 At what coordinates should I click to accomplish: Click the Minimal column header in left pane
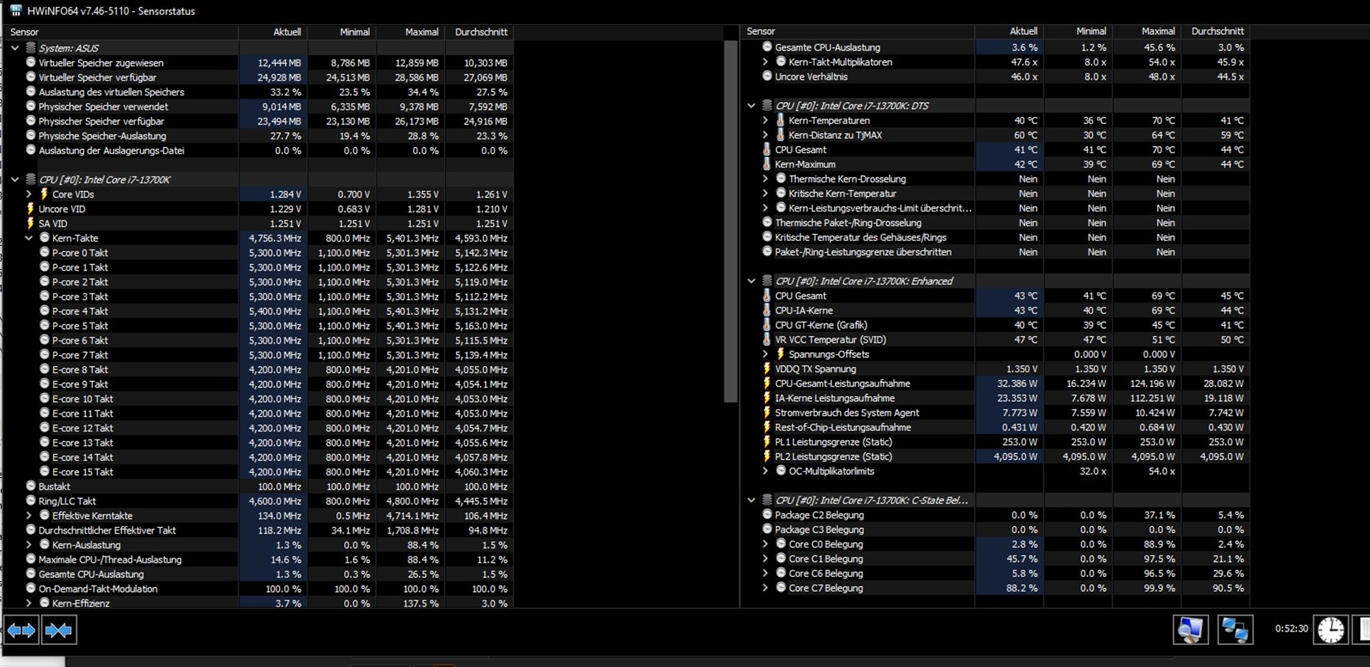coord(341,32)
